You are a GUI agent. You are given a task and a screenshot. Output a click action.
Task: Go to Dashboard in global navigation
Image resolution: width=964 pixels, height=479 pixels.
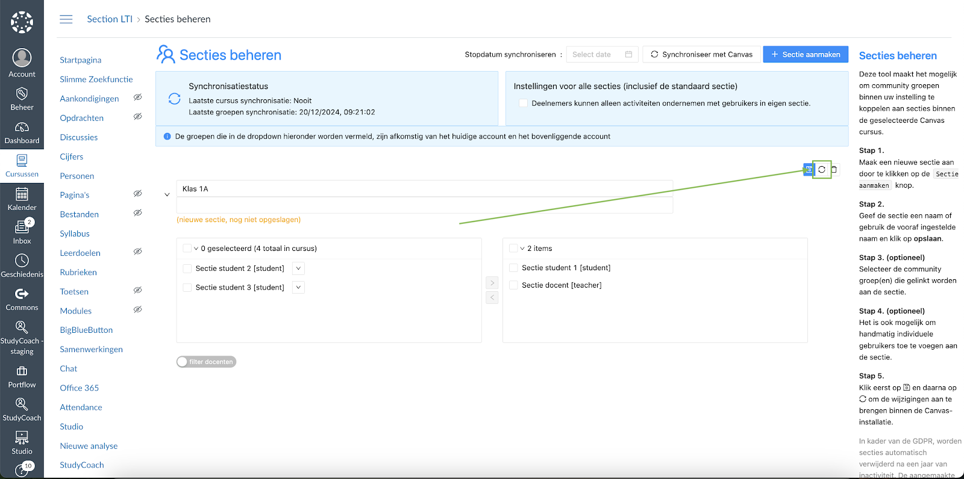click(x=22, y=132)
